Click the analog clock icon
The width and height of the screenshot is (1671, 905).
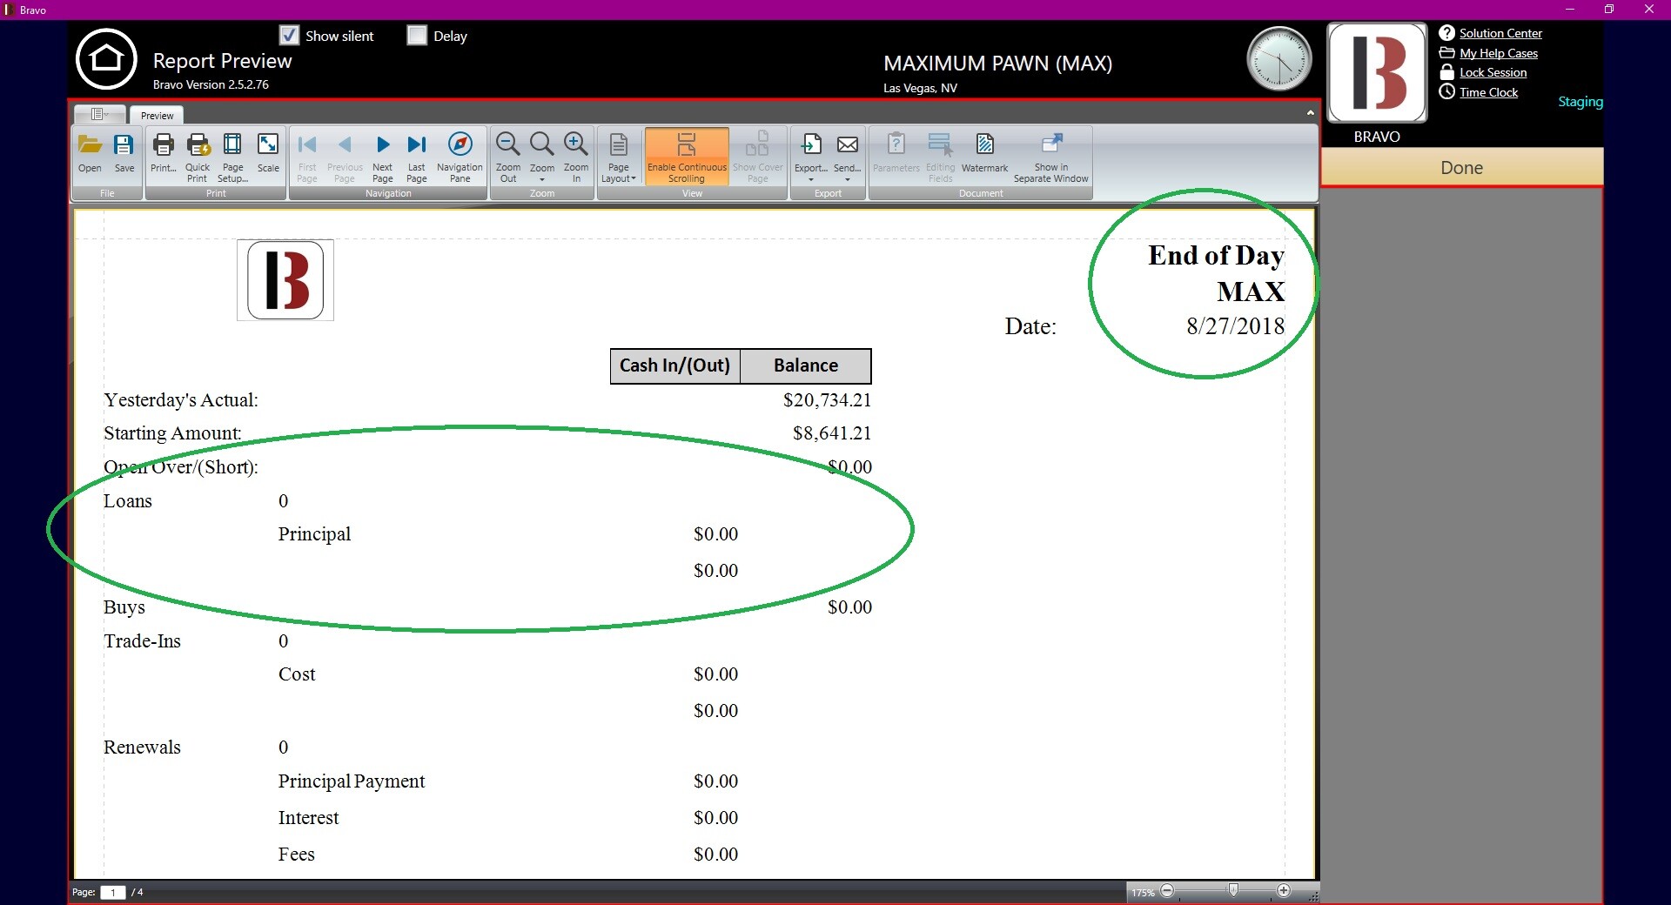1278,59
